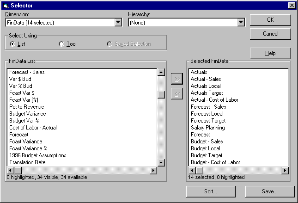Click the FinData List vertical scroll thumb
Screen dimensions: 298x203
coord(161,95)
